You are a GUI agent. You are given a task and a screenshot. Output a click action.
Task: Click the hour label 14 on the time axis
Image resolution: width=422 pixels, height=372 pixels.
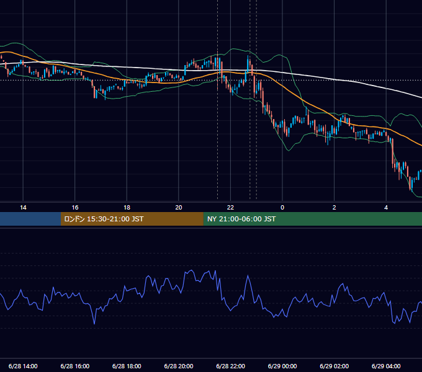[23, 208]
